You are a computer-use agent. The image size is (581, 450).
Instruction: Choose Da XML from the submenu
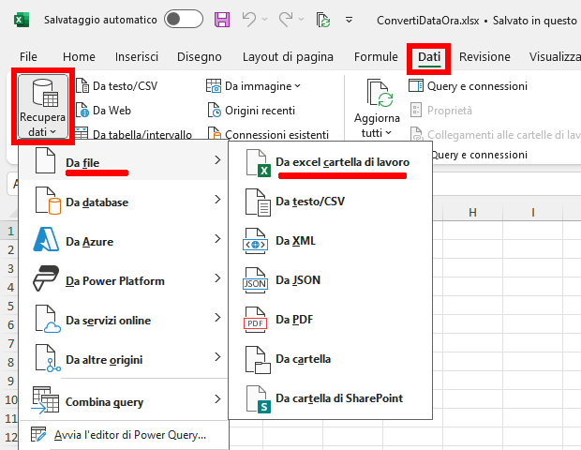(x=295, y=241)
